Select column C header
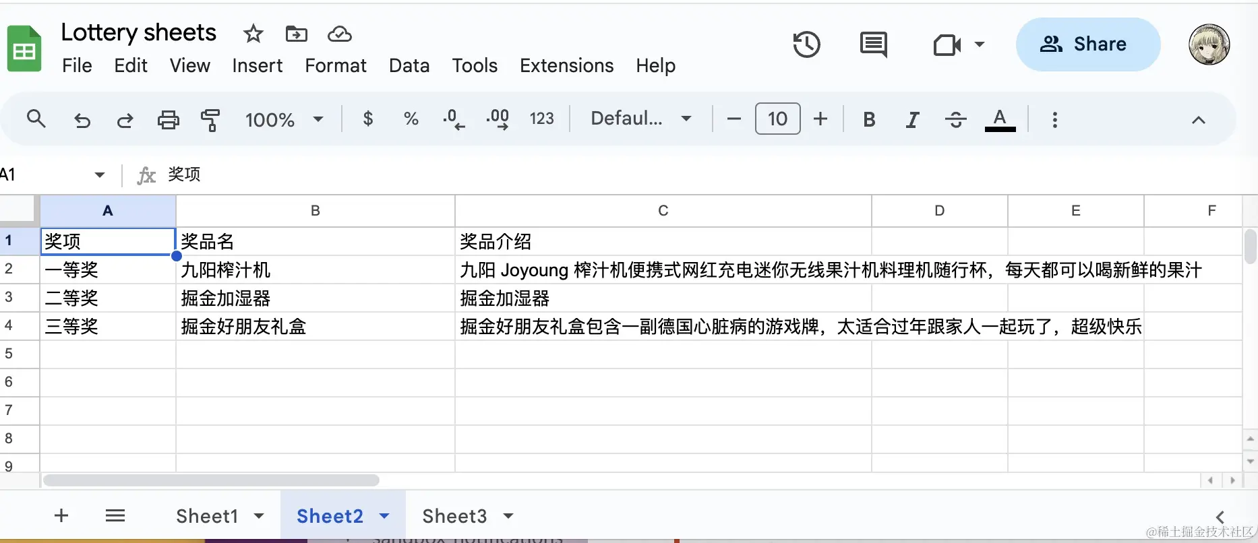Viewport: 1258px width, 543px height. [663, 211]
